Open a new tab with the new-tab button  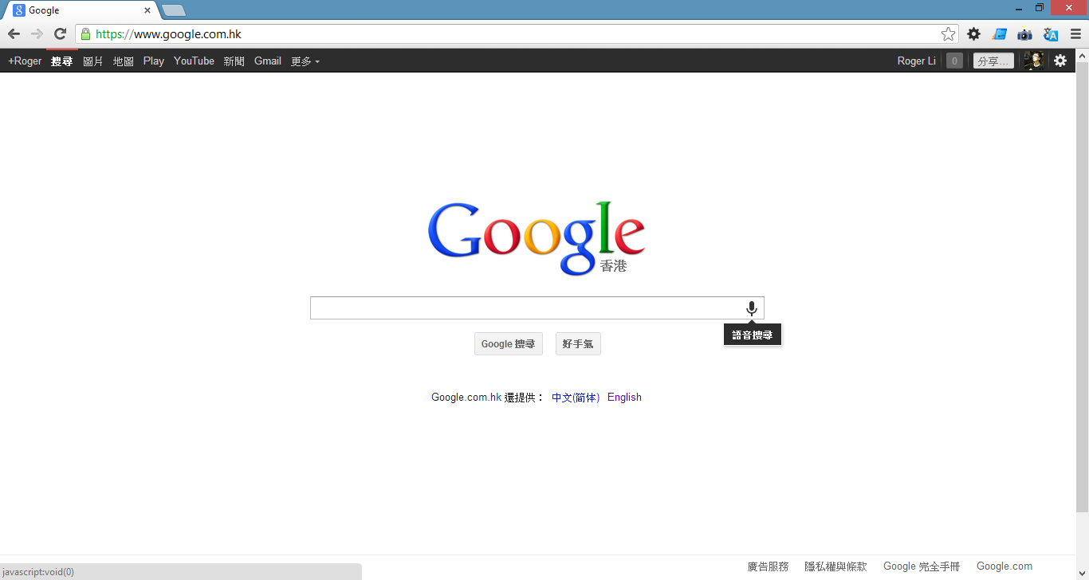tap(174, 10)
